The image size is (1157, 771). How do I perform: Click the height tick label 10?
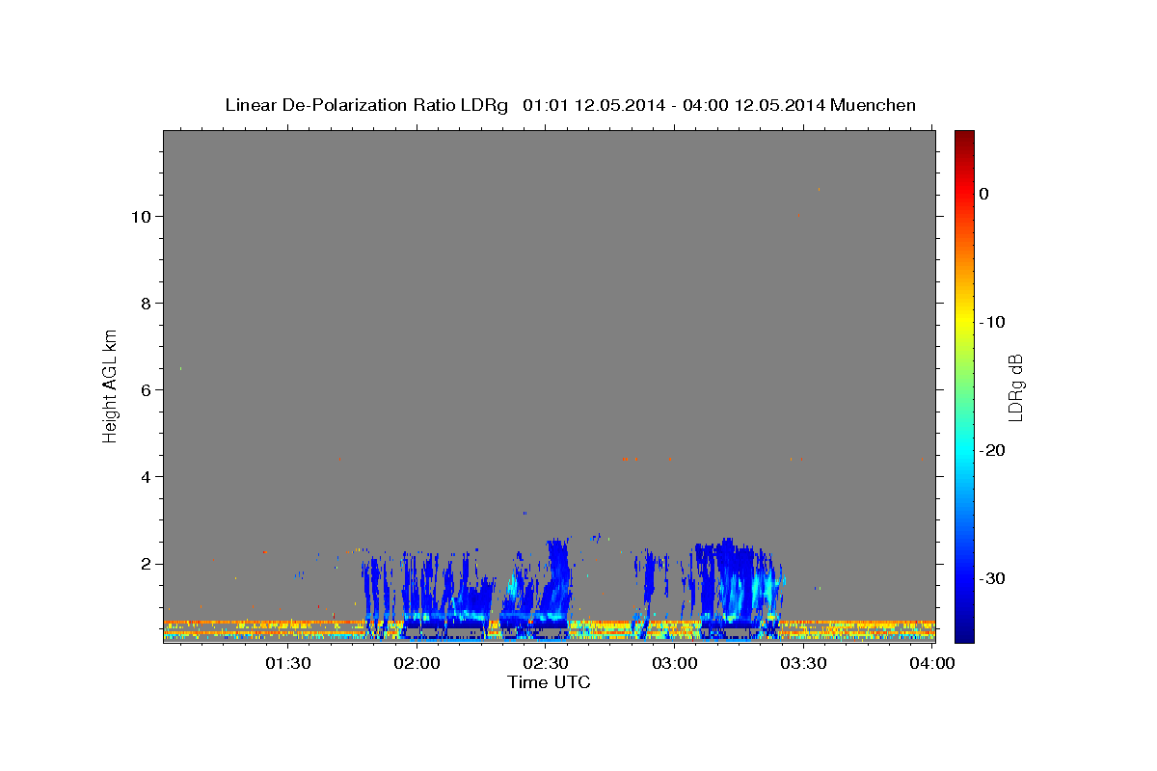pos(141,217)
